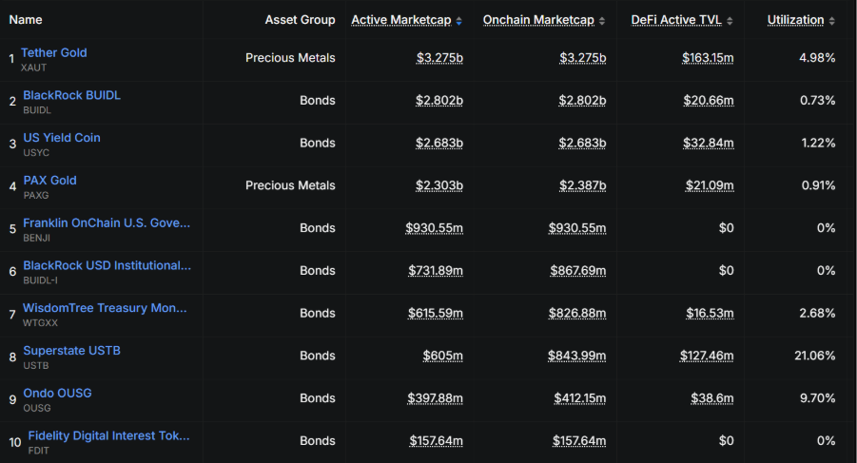Screen dimensions: 857x463
Task: Go to US Yield Coin page
Action: point(61,138)
